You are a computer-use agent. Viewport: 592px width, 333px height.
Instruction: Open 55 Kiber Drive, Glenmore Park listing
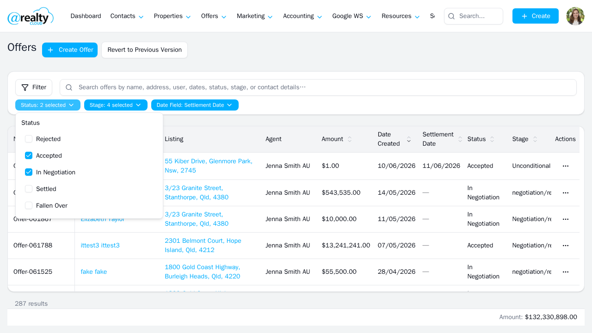tap(209, 166)
